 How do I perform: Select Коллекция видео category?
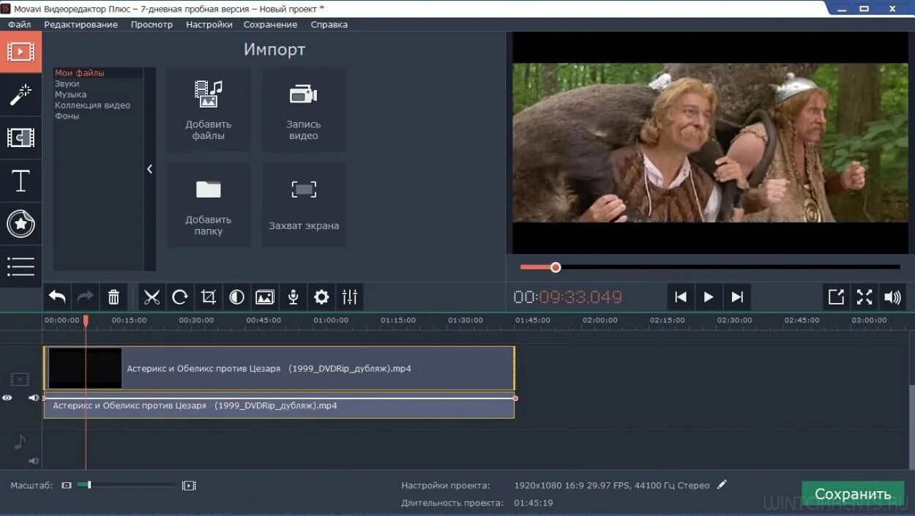coord(93,105)
